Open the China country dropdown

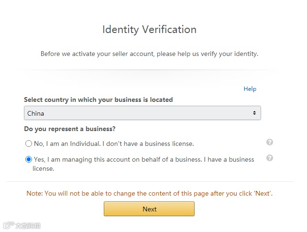142,113
